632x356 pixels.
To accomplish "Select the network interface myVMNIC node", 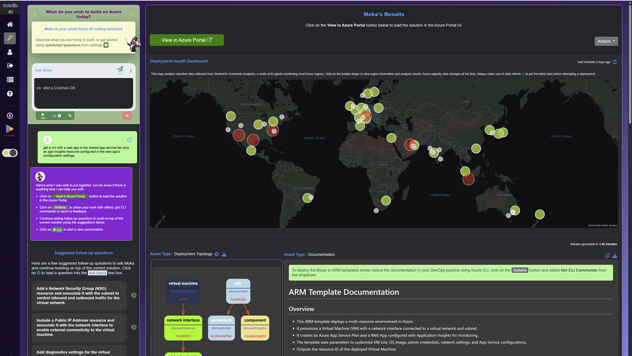I will (x=184, y=328).
